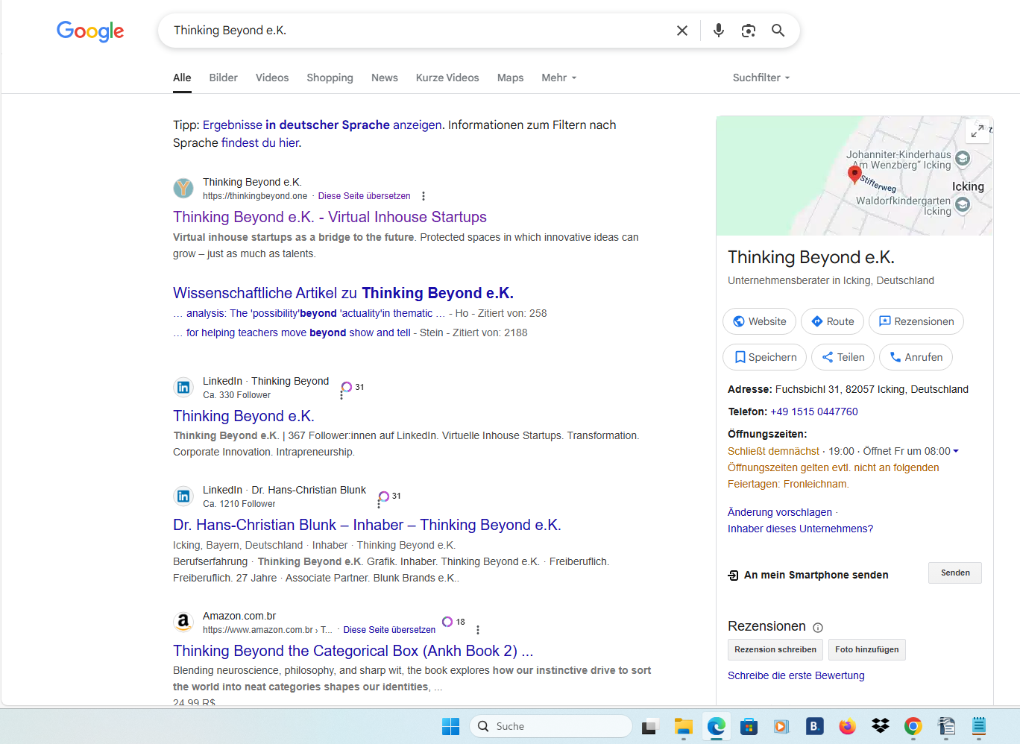This screenshot has height=744, width=1020.
Task: Click into the Google search input field
Action: click(x=418, y=31)
